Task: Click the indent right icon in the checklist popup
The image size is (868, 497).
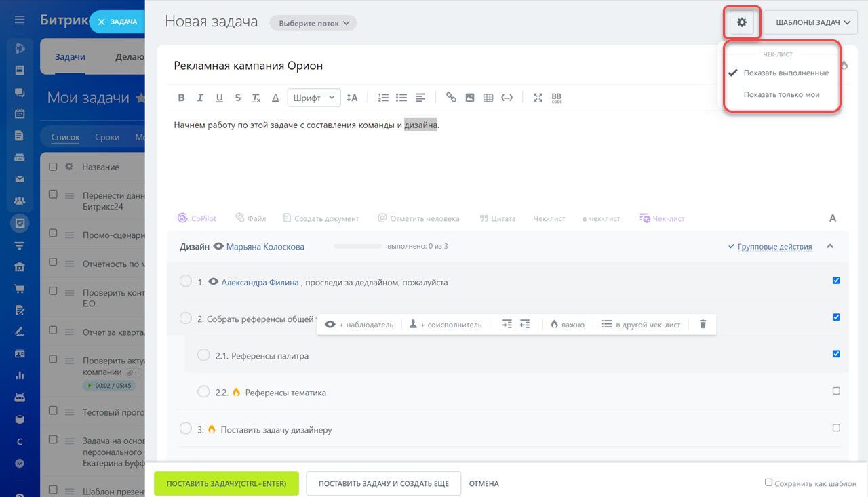Action: point(507,325)
